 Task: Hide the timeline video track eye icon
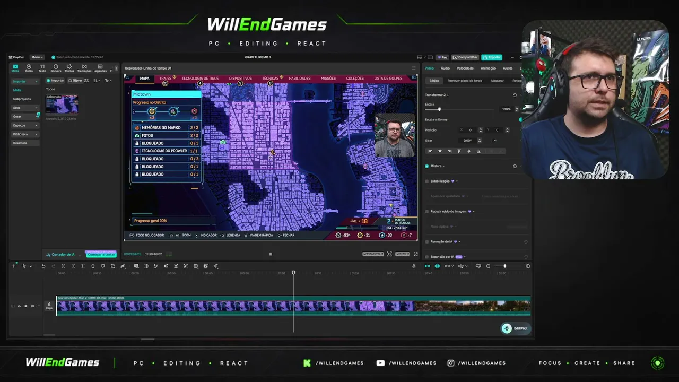coord(25,306)
